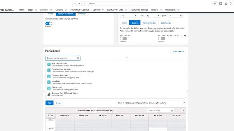The height and width of the screenshot is (131, 234).
Task: Click the magnifier icon in Participants search field
Action: point(78,58)
